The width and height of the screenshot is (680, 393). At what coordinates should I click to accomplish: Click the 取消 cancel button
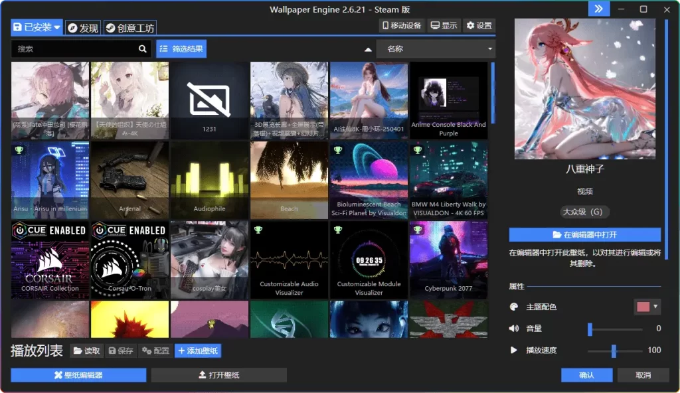[x=643, y=375]
